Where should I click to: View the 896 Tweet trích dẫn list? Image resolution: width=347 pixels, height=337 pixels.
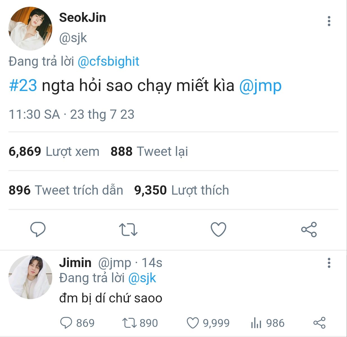click(x=66, y=190)
